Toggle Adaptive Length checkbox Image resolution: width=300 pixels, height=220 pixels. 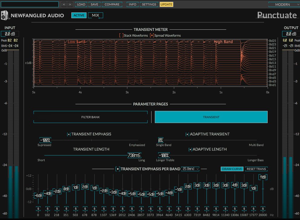click(190, 149)
